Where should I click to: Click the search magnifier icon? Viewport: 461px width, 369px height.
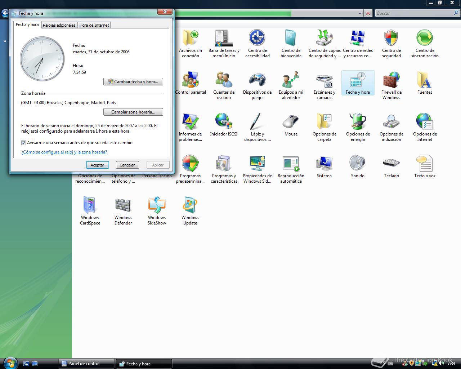[x=457, y=13]
